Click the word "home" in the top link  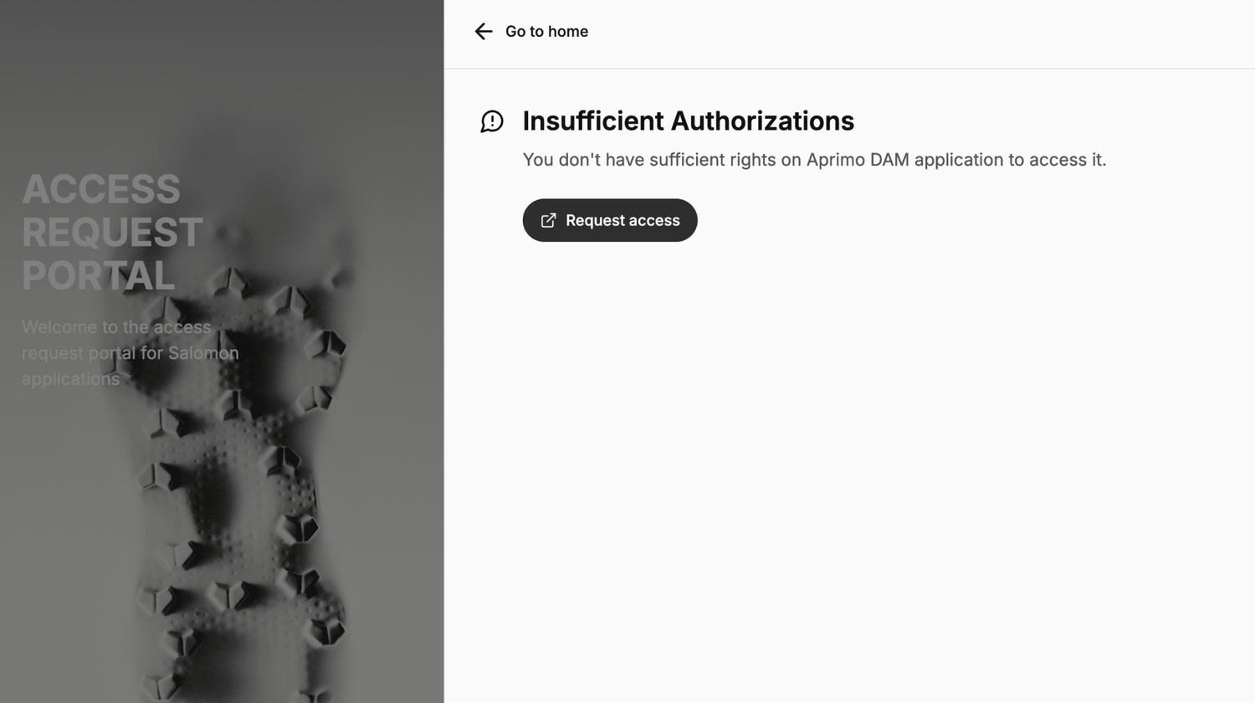[x=569, y=32]
